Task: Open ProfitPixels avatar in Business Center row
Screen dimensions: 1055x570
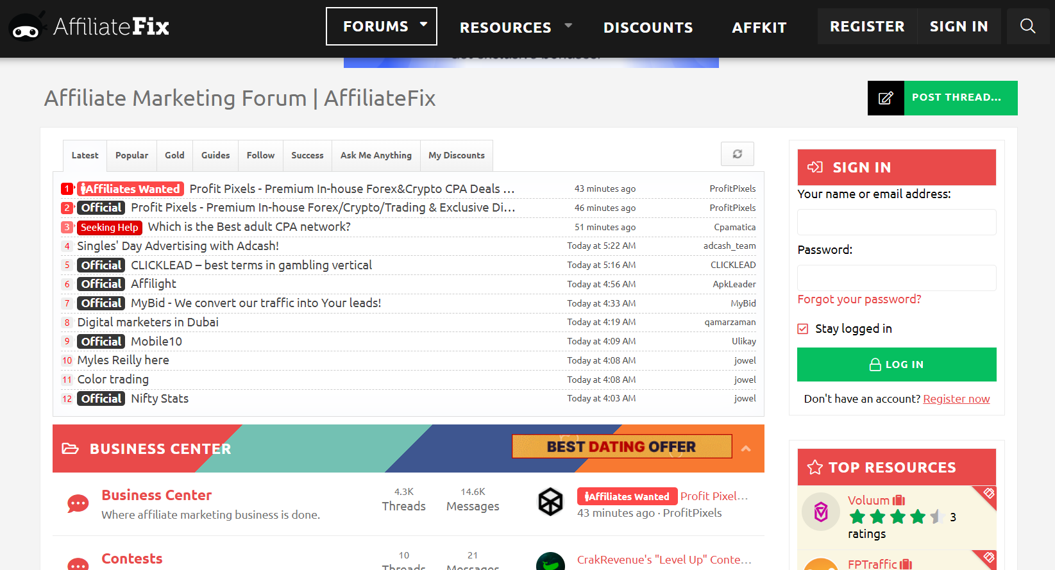Action: point(550,502)
